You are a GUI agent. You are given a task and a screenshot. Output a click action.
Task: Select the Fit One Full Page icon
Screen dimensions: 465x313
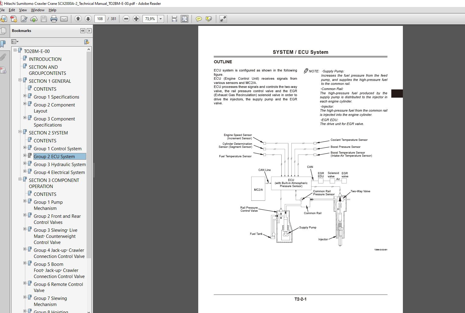coord(185,19)
